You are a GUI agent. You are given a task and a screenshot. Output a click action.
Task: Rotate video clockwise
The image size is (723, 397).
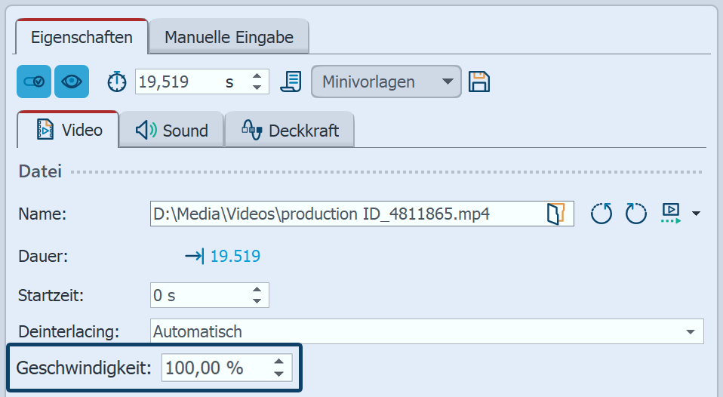point(635,214)
